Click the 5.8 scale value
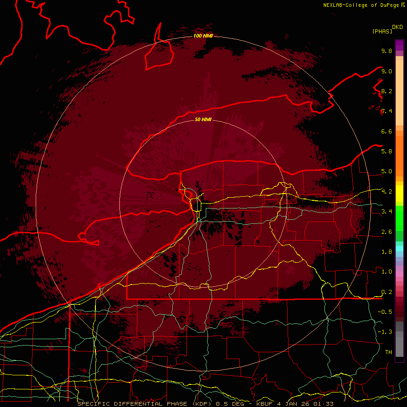 tap(387, 151)
